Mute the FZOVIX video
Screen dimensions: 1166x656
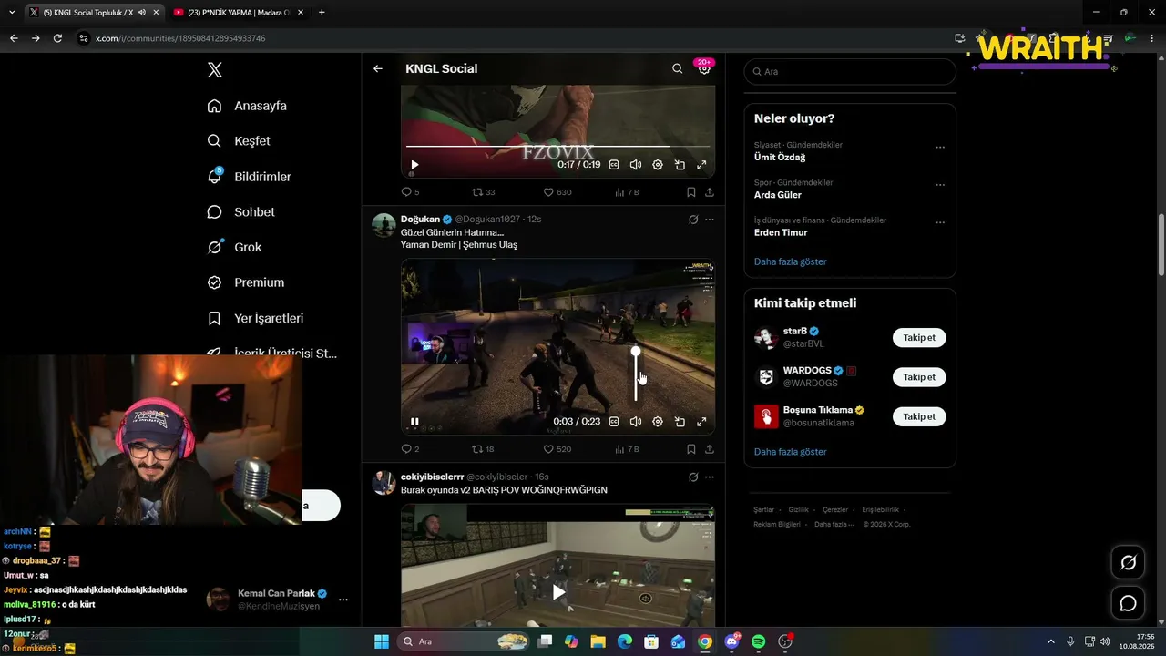(636, 165)
